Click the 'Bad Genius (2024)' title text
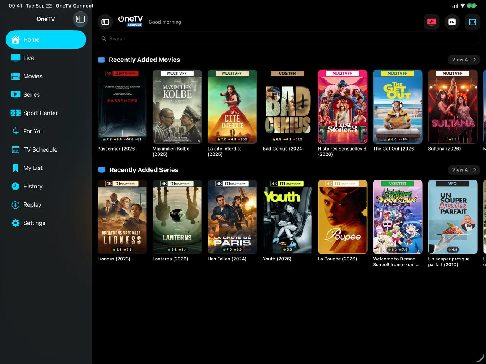486x364 pixels. tap(283, 149)
